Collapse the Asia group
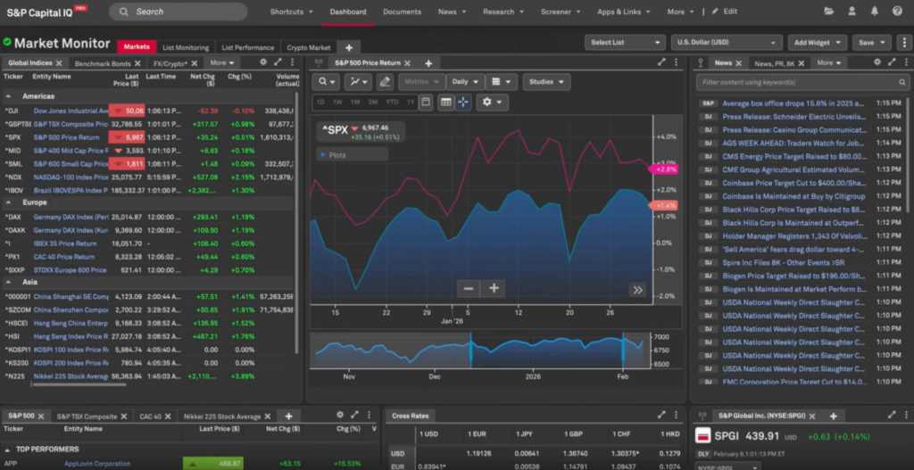 coord(10,282)
